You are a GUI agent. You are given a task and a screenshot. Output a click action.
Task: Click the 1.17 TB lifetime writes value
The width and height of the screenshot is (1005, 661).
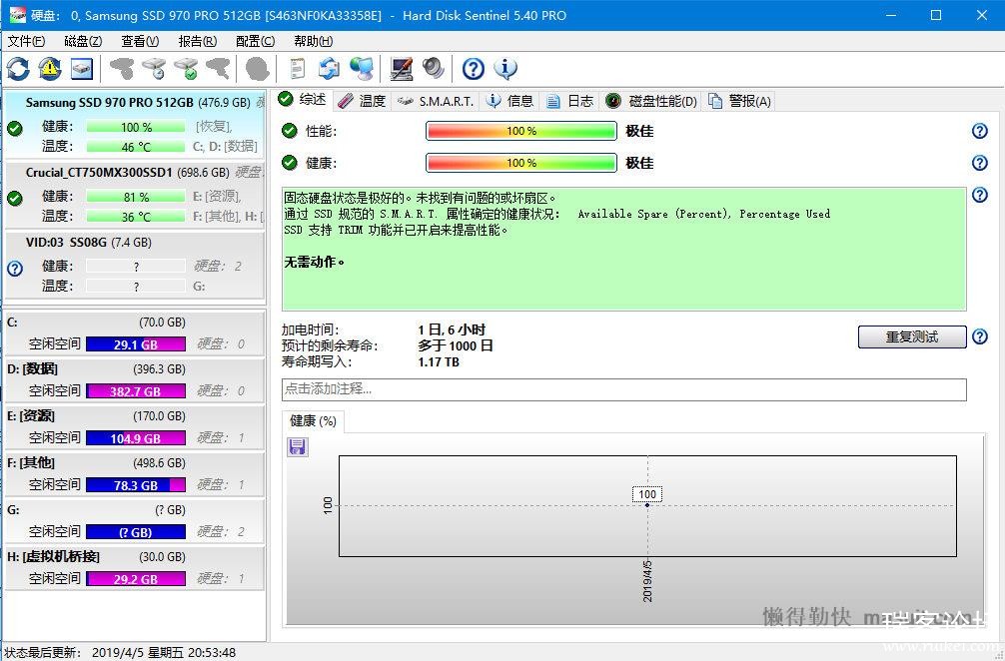click(439, 361)
